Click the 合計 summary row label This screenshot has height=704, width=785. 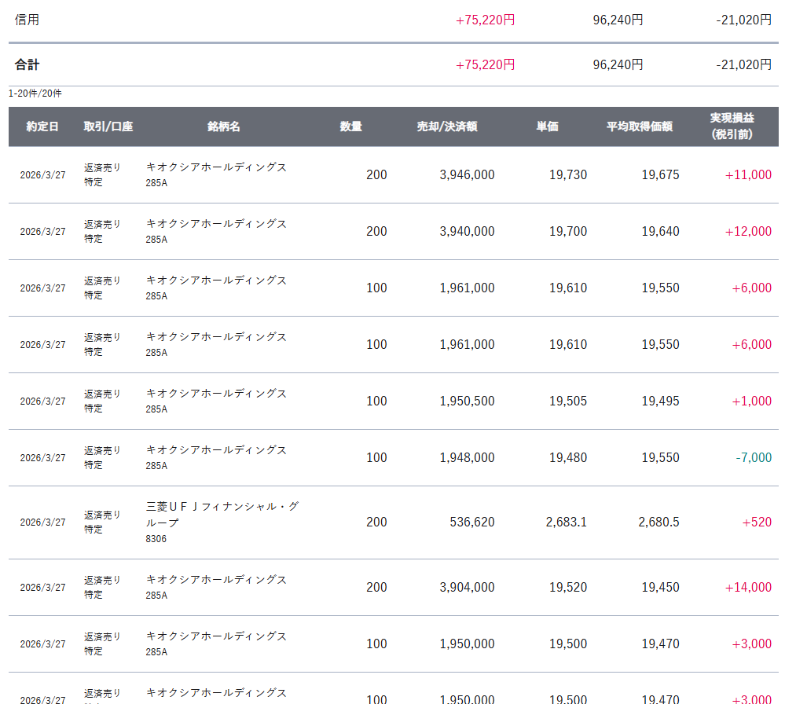[27, 64]
